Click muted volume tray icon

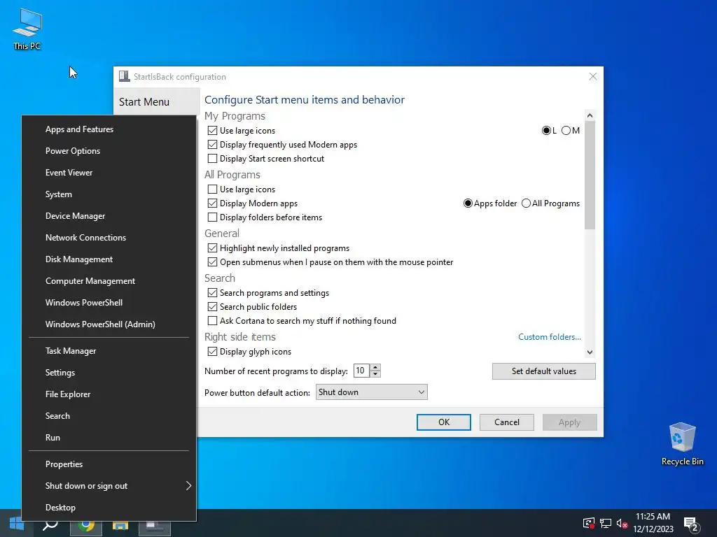point(622,524)
